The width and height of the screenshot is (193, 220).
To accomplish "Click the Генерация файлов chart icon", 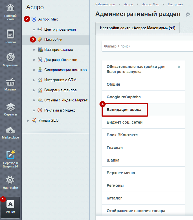I will (x=40, y=90).
